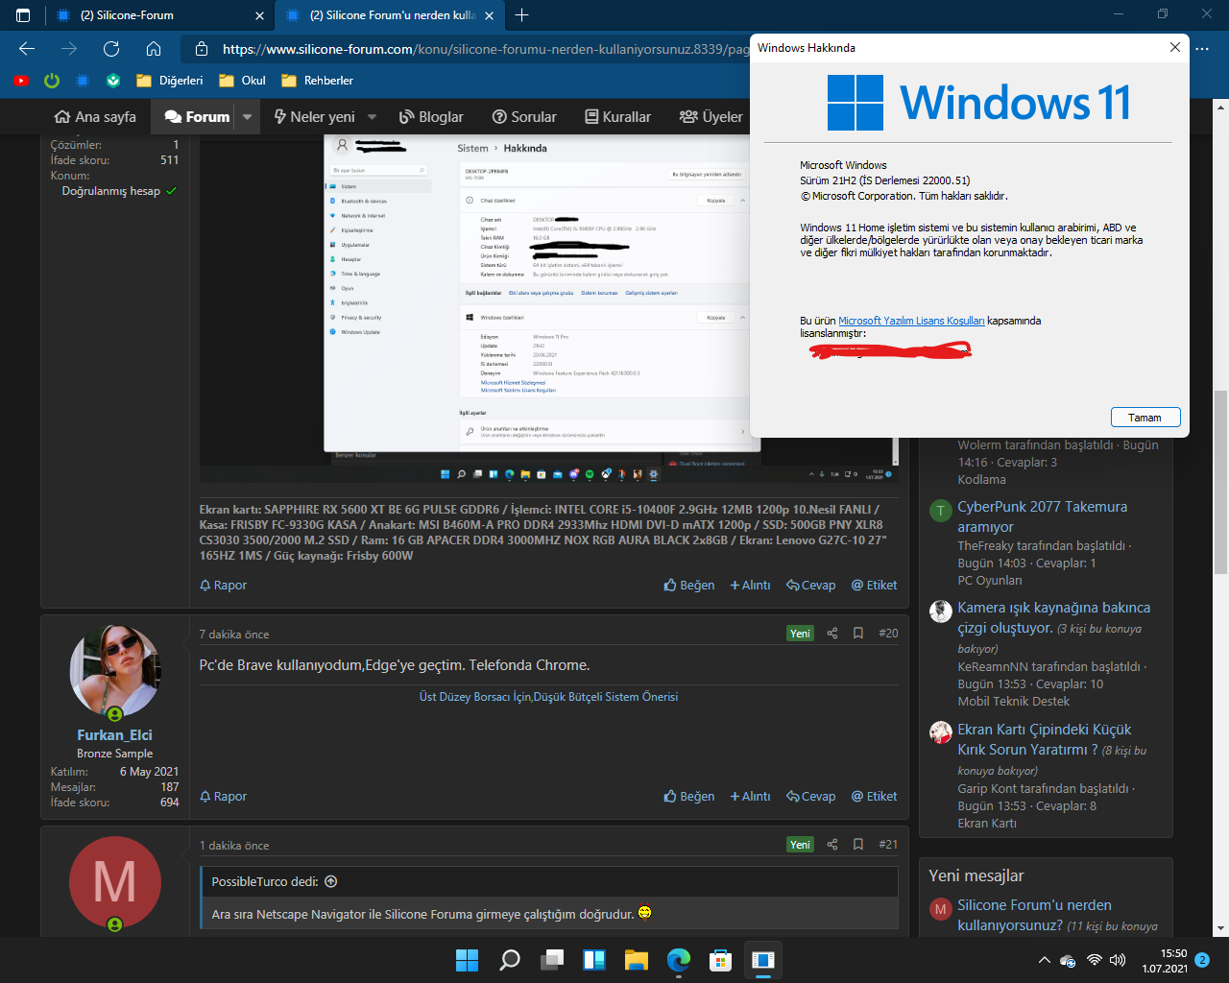Like the post above #20 with Beğen

[689, 586]
